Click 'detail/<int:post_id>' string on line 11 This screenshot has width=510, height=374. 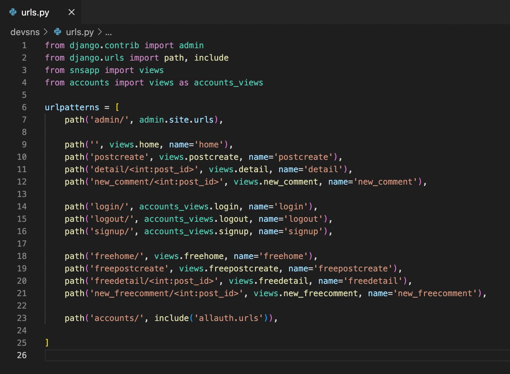(144, 169)
